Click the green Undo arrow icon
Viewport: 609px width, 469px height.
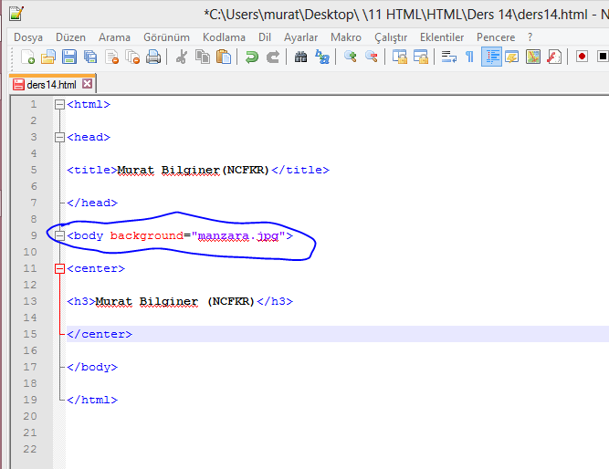[251, 57]
